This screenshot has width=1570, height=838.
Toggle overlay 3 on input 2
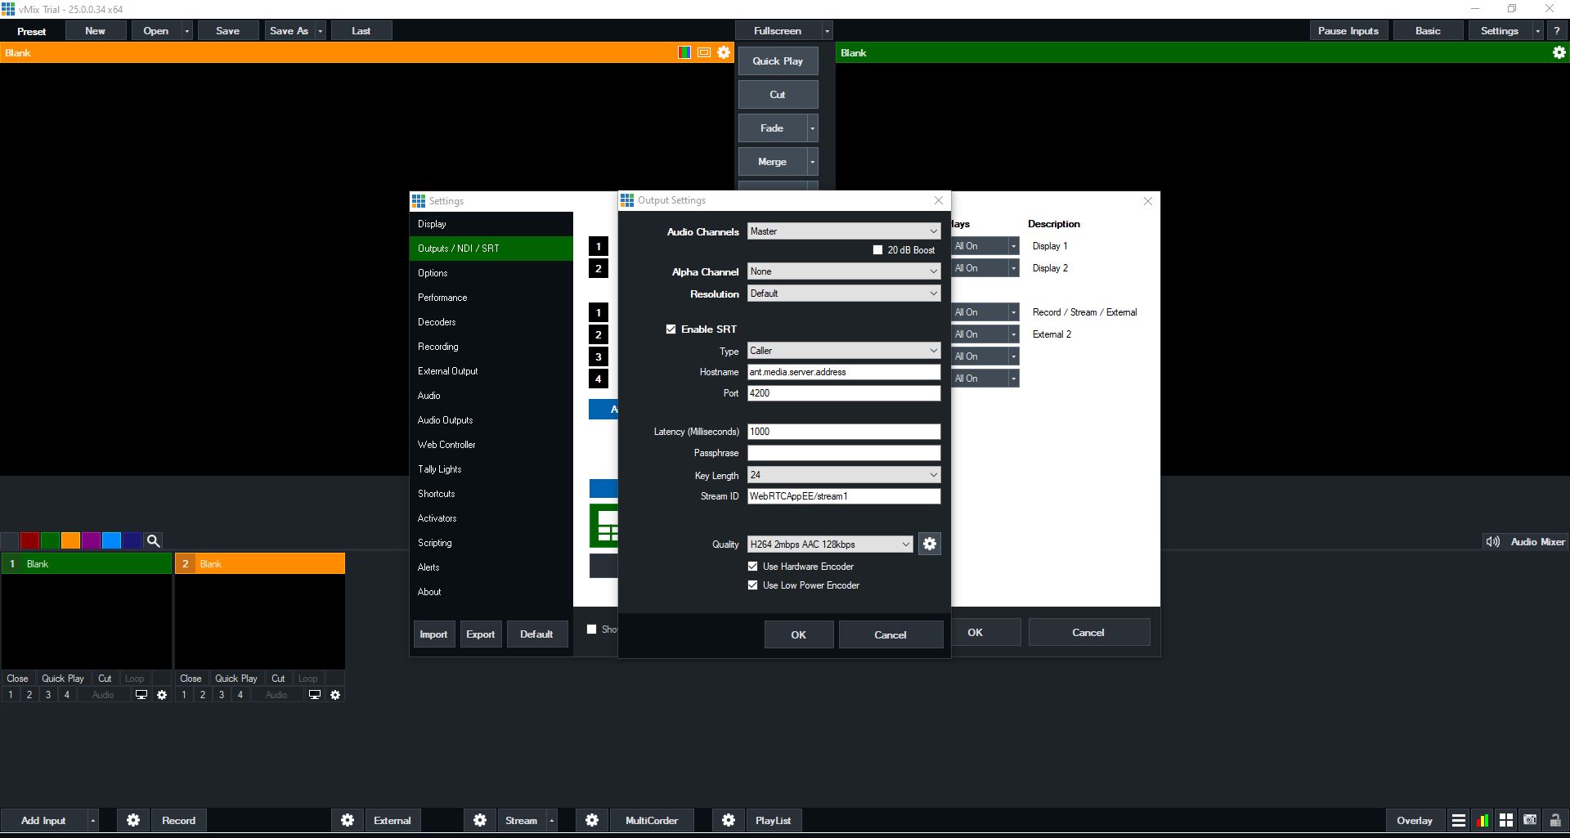pos(222,695)
